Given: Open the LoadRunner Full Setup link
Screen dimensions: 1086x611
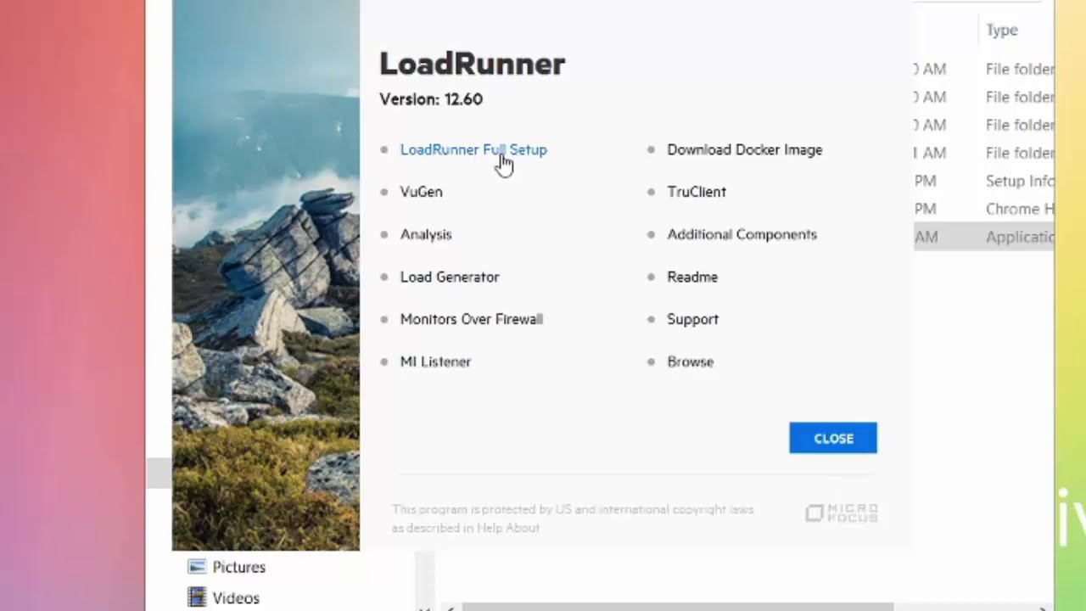Looking at the screenshot, I should pyautogui.click(x=473, y=149).
